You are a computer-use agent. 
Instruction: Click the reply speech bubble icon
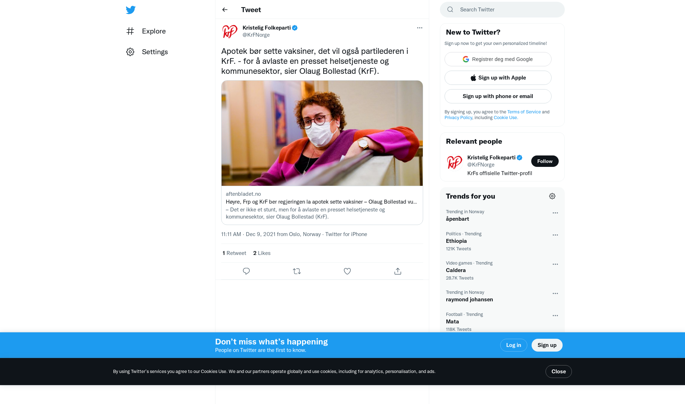point(246,271)
